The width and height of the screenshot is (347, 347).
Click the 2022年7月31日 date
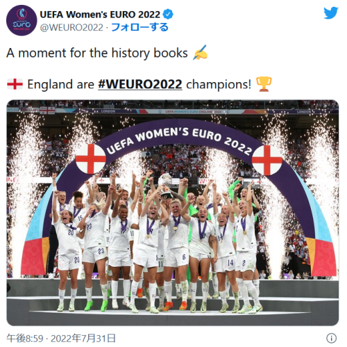83,338
